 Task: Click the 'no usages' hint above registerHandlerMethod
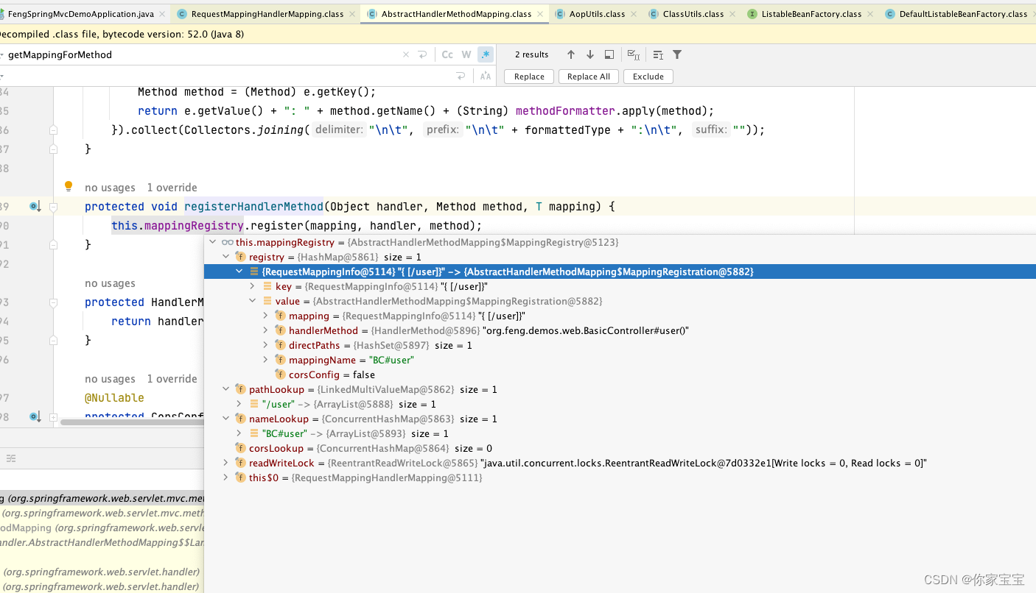pos(110,188)
